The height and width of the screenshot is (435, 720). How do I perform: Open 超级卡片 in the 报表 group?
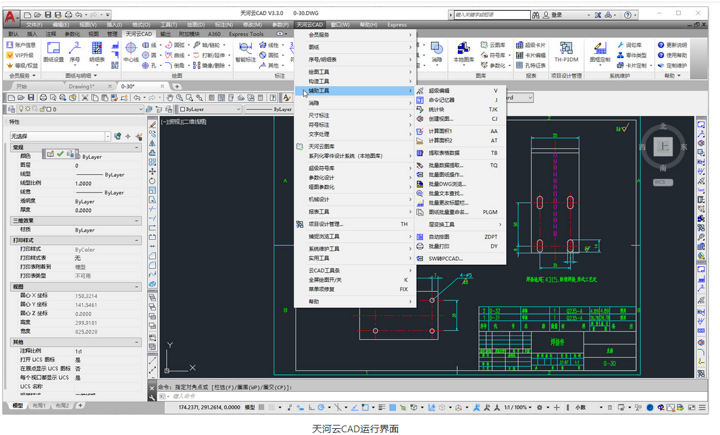click(531, 45)
